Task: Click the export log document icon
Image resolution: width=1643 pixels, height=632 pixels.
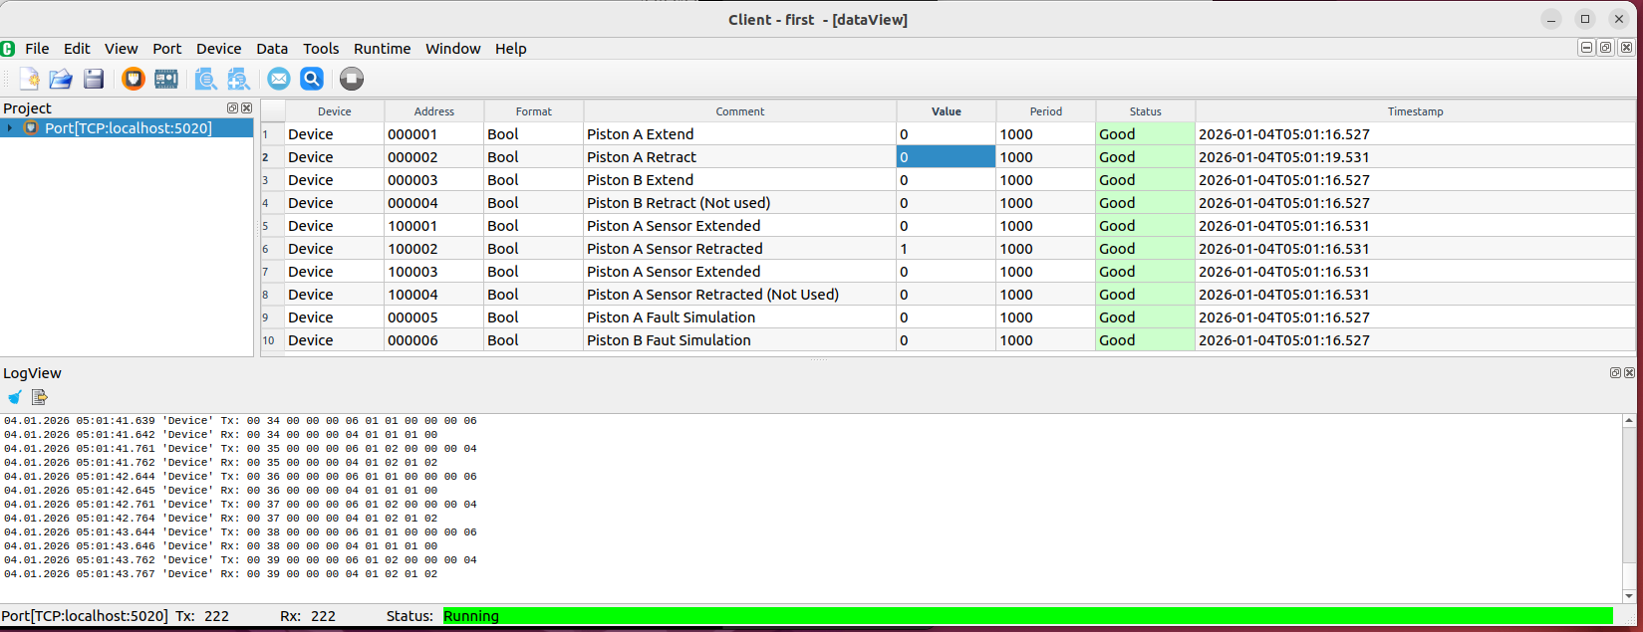Action: click(x=40, y=397)
